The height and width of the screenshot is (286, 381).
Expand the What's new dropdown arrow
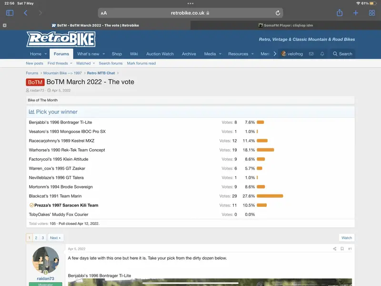104,54
